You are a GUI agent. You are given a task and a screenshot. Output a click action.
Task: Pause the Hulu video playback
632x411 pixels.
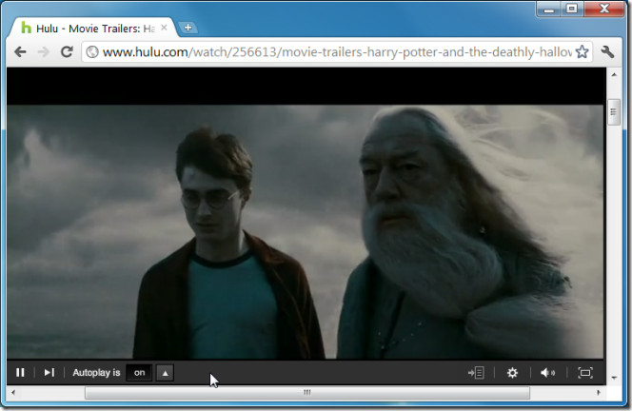pos(20,373)
